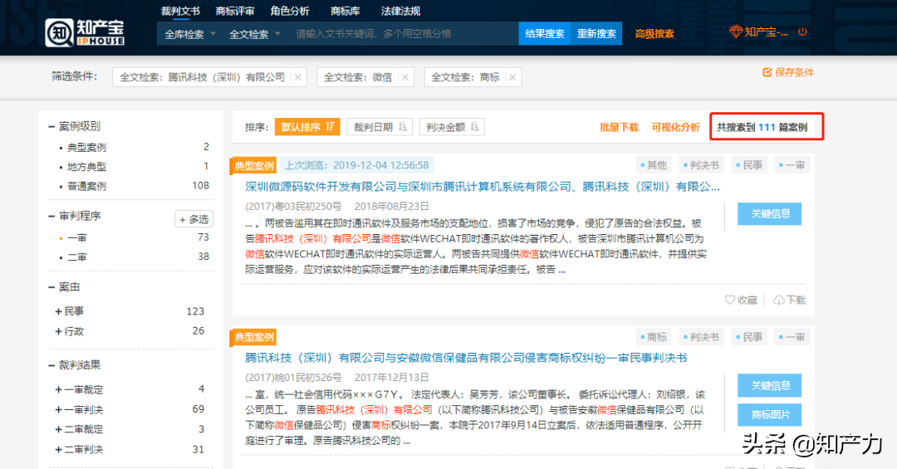Collapse the 案例级别 section
This screenshot has height=469, width=897.
51,126
